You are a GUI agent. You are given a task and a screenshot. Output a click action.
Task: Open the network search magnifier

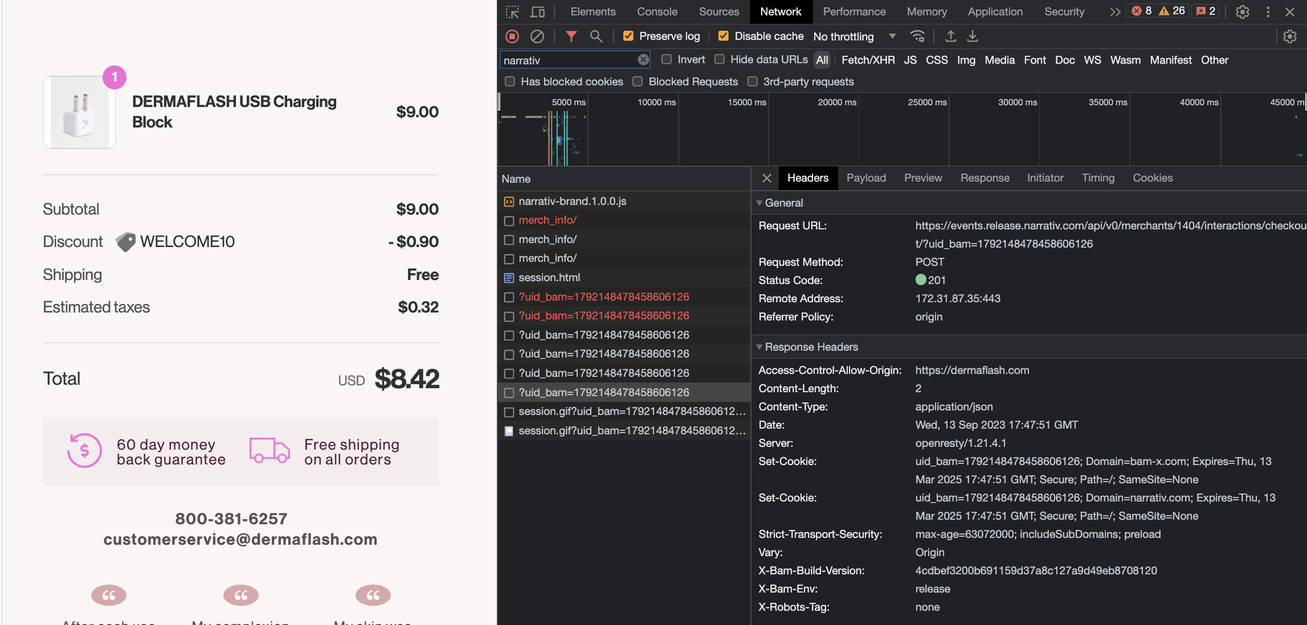tap(596, 36)
